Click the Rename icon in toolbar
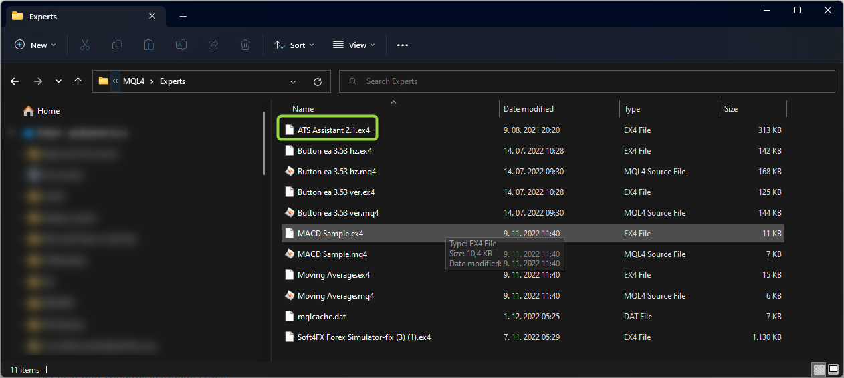Screen dimensions: 844x378 pyautogui.click(x=181, y=45)
